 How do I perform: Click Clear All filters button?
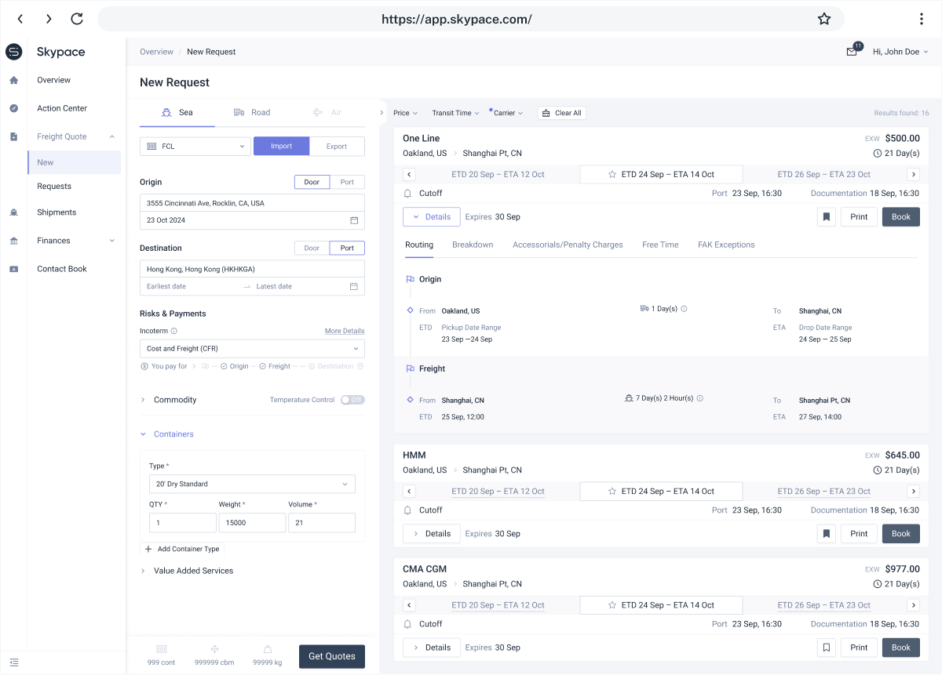(x=562, y=113)
